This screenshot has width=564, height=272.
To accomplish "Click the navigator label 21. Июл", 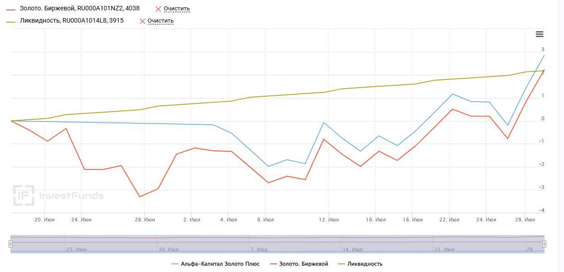I will point(444,249).
